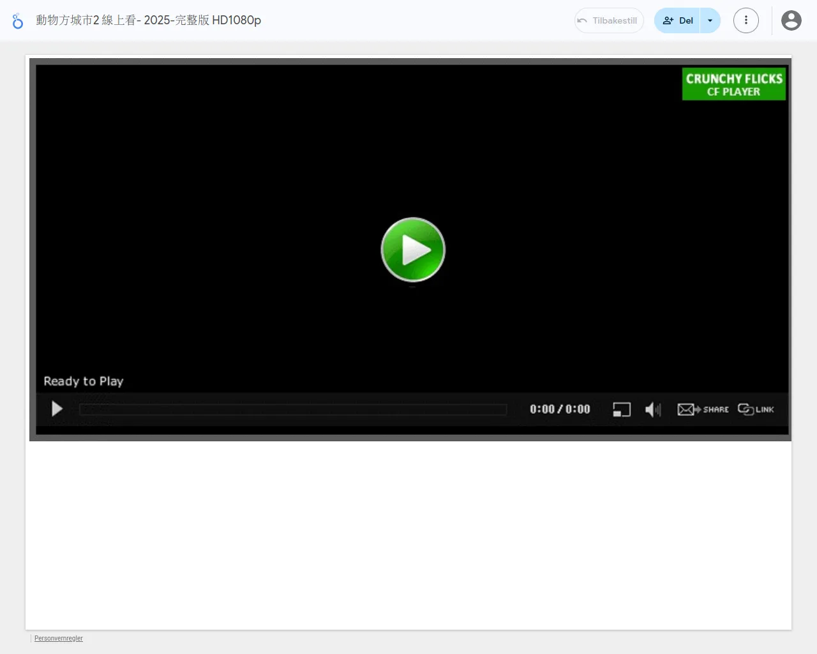Click the Del share button

click(678, 20)
